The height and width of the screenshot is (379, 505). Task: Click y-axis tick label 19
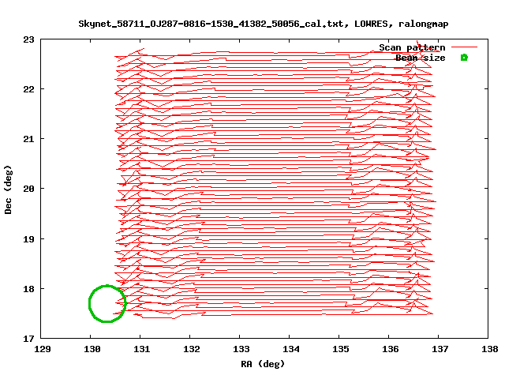tap(28, 239)
